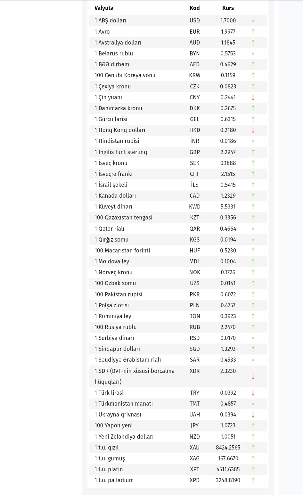Click the green up arrow for KWD
Screen dimensions: 303x495
(x=253, y=207)
